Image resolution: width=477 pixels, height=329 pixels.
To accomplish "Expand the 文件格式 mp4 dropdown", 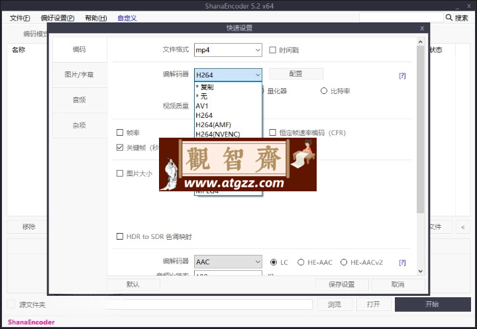I will pos(228,50).
